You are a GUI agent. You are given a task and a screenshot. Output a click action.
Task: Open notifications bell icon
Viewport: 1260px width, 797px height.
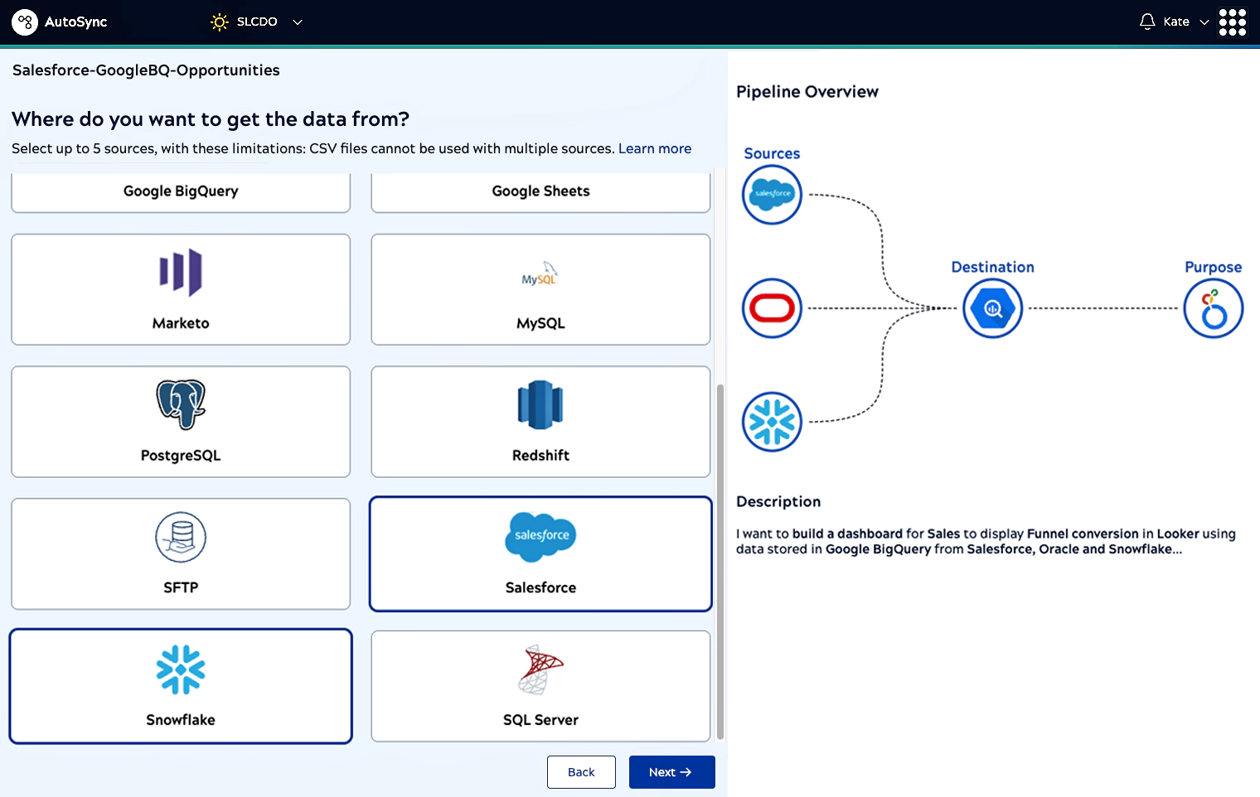click(x=1147, y=22)
